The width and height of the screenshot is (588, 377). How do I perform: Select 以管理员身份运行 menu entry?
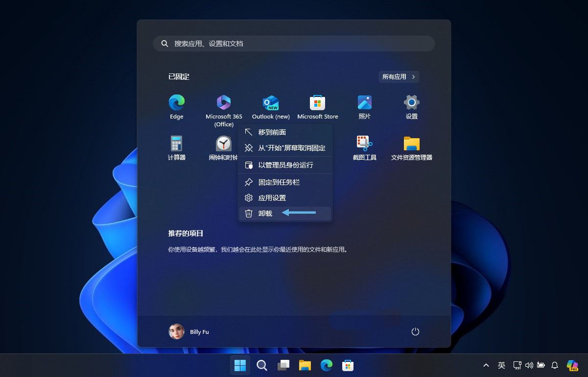285,165
